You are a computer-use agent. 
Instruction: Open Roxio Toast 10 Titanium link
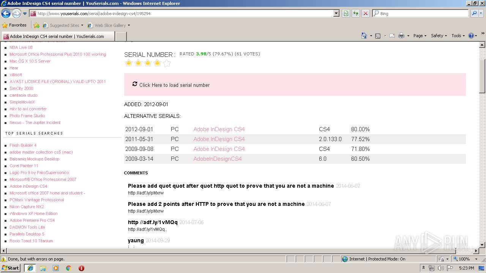31,241
